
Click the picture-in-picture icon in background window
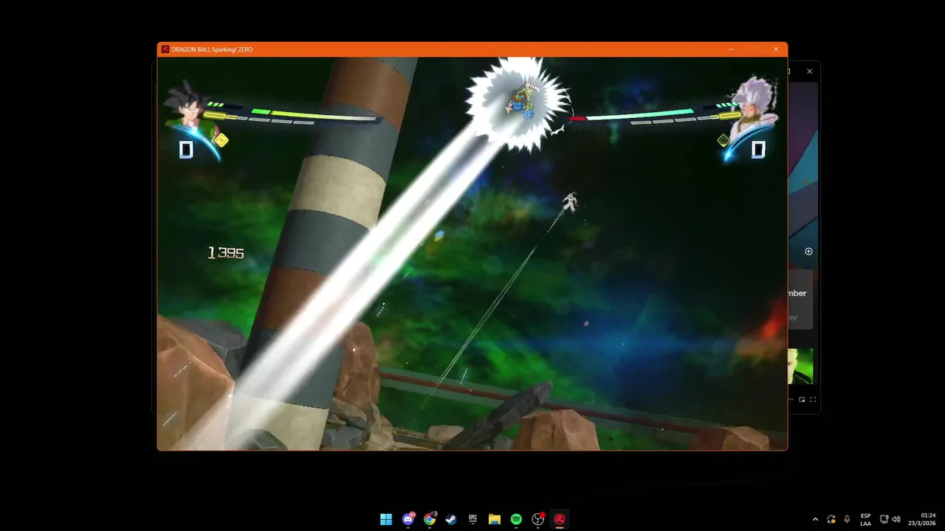point(802,400)
